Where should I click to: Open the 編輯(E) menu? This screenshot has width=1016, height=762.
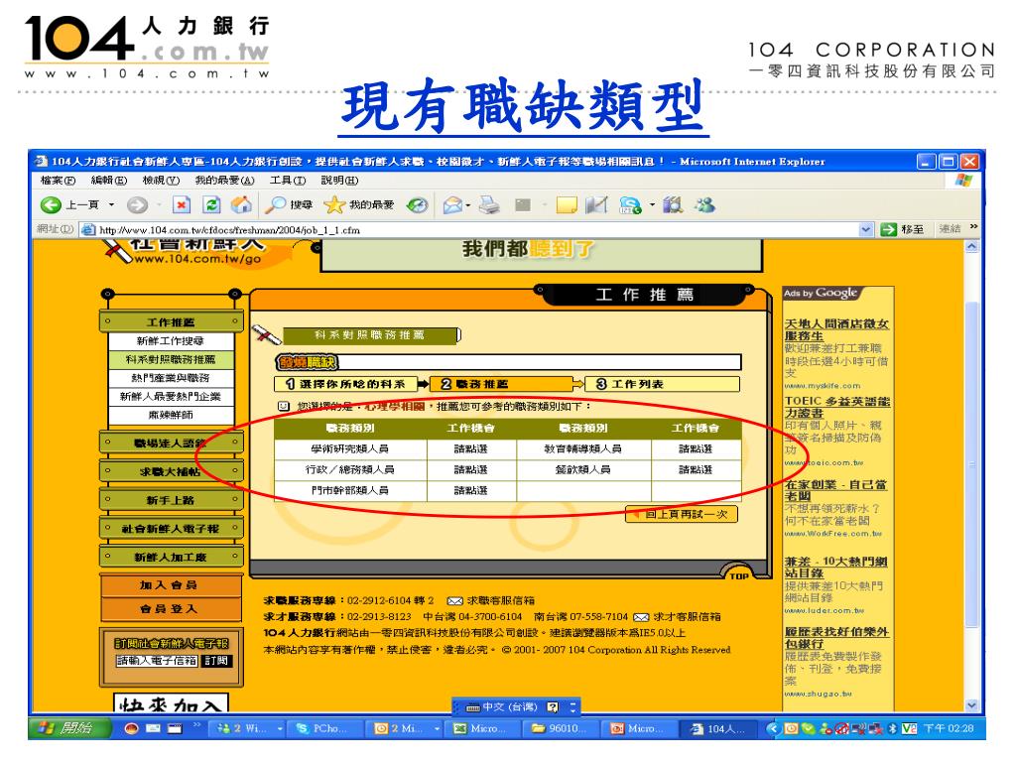pyautogui.click(x=109, y=181)
